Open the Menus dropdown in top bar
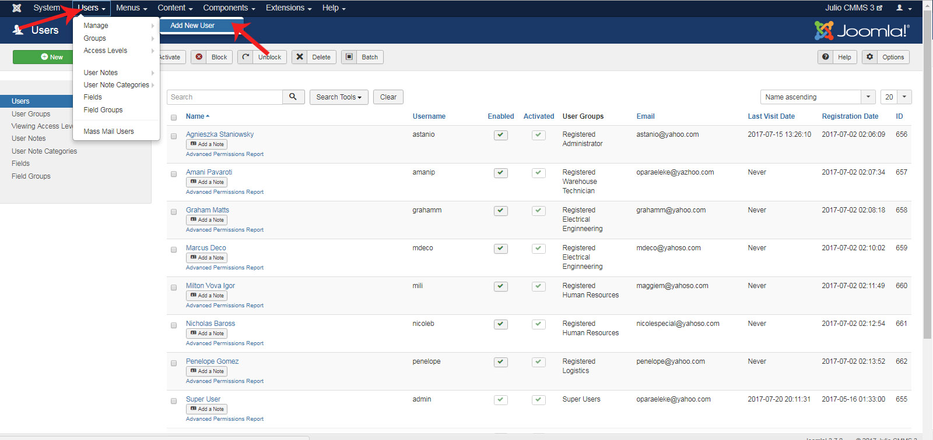 pos(132,8)
